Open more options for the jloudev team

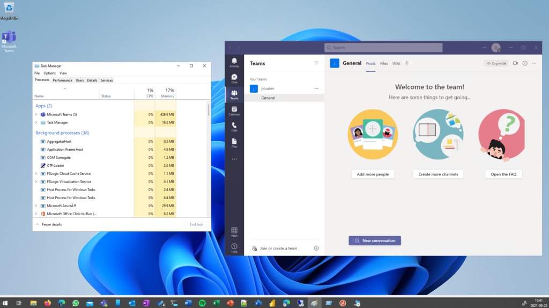316,89
